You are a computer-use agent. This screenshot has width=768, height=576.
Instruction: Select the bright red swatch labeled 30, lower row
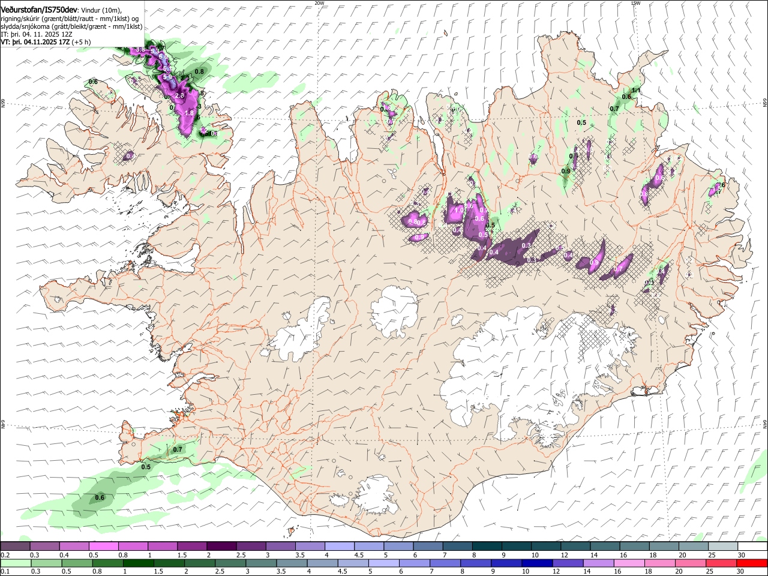coord(751,563)
